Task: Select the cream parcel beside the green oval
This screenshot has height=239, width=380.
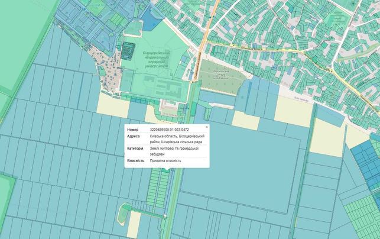Action: point(134,225)
